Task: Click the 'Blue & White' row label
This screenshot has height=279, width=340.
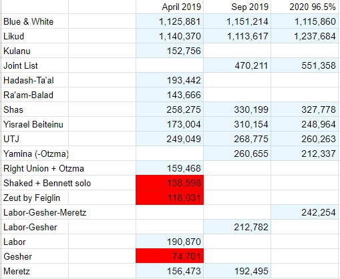Action: coord(29,21)
